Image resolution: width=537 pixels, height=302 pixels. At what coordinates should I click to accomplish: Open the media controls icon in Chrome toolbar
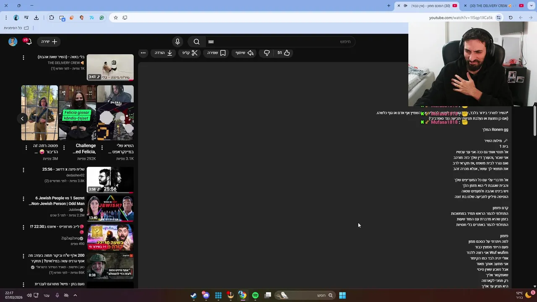(x=26, y=18)
